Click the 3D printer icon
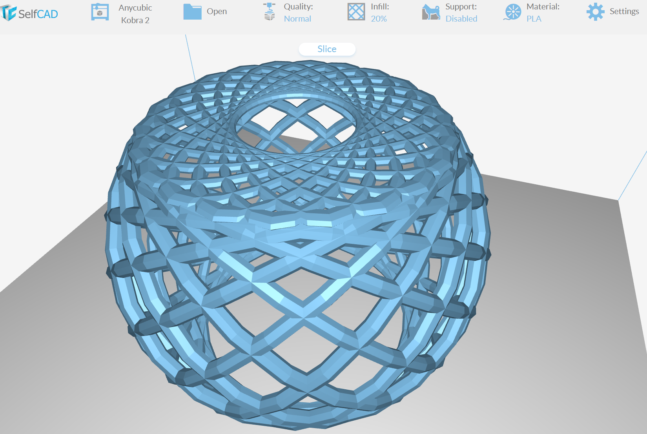 click(x=100, y=12)
